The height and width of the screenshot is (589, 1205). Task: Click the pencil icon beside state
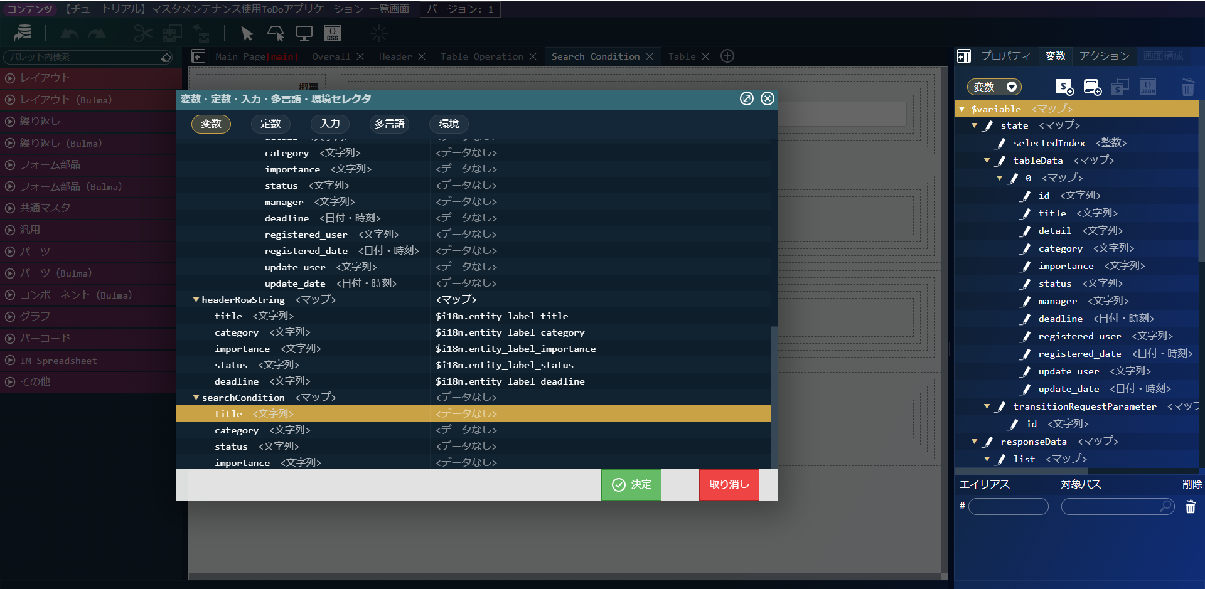coord(988,125)
